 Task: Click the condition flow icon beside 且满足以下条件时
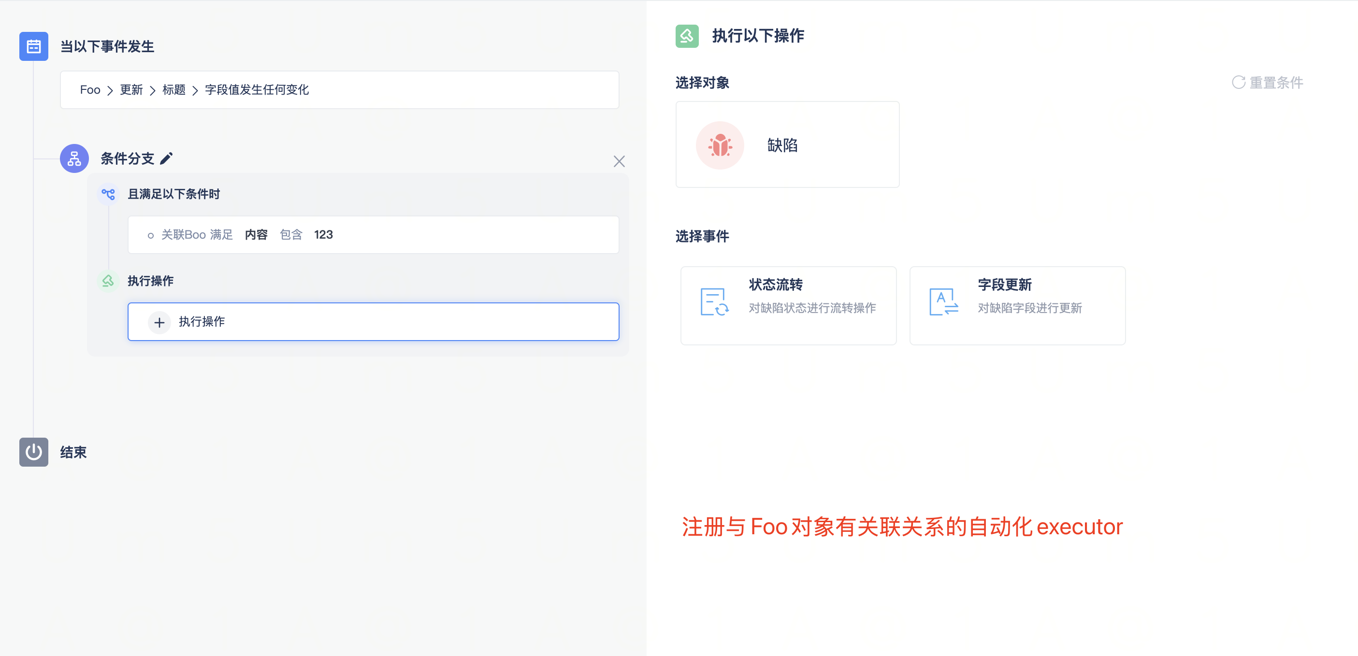108,194
